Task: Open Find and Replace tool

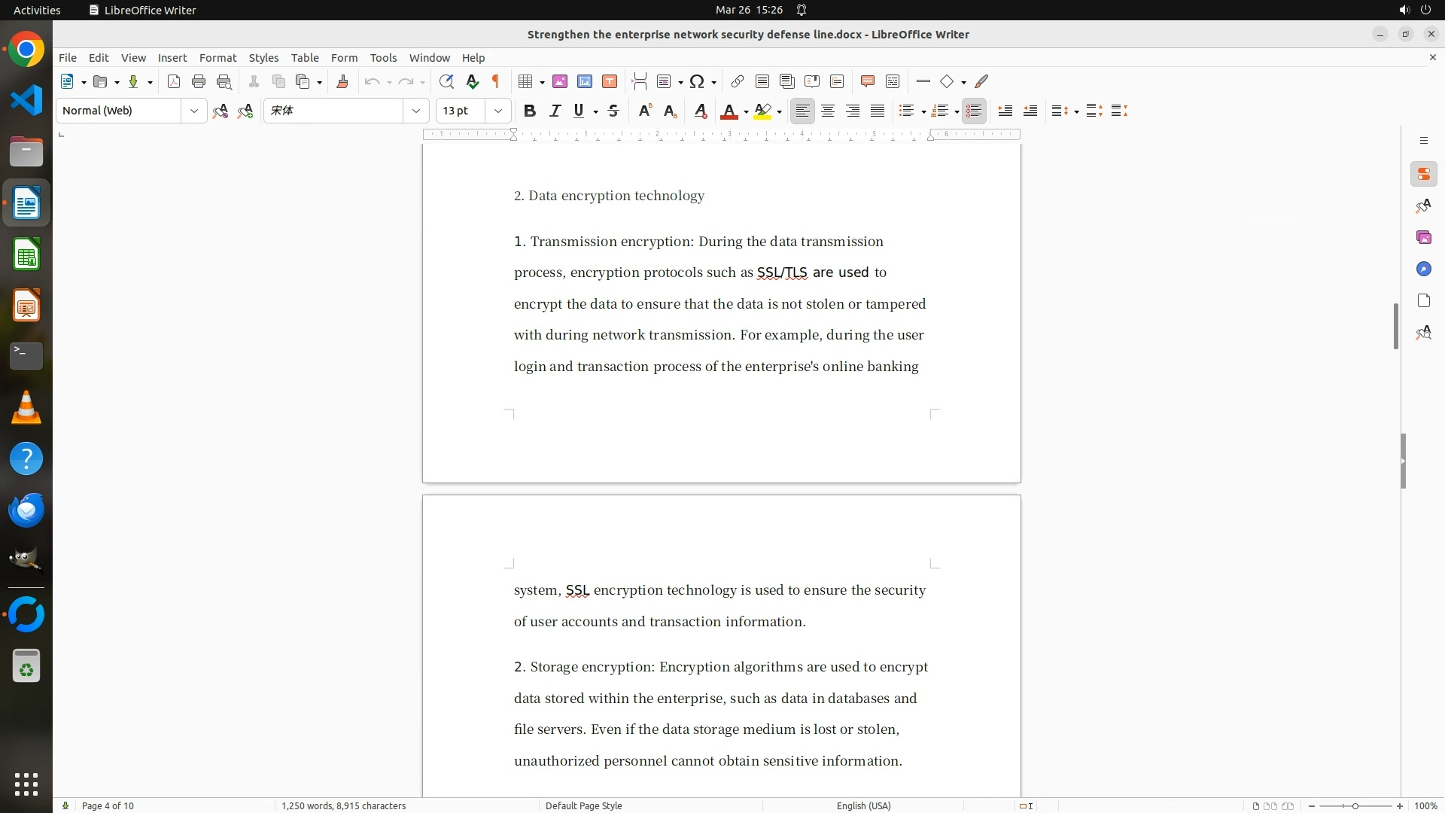Action: (446, 81)
